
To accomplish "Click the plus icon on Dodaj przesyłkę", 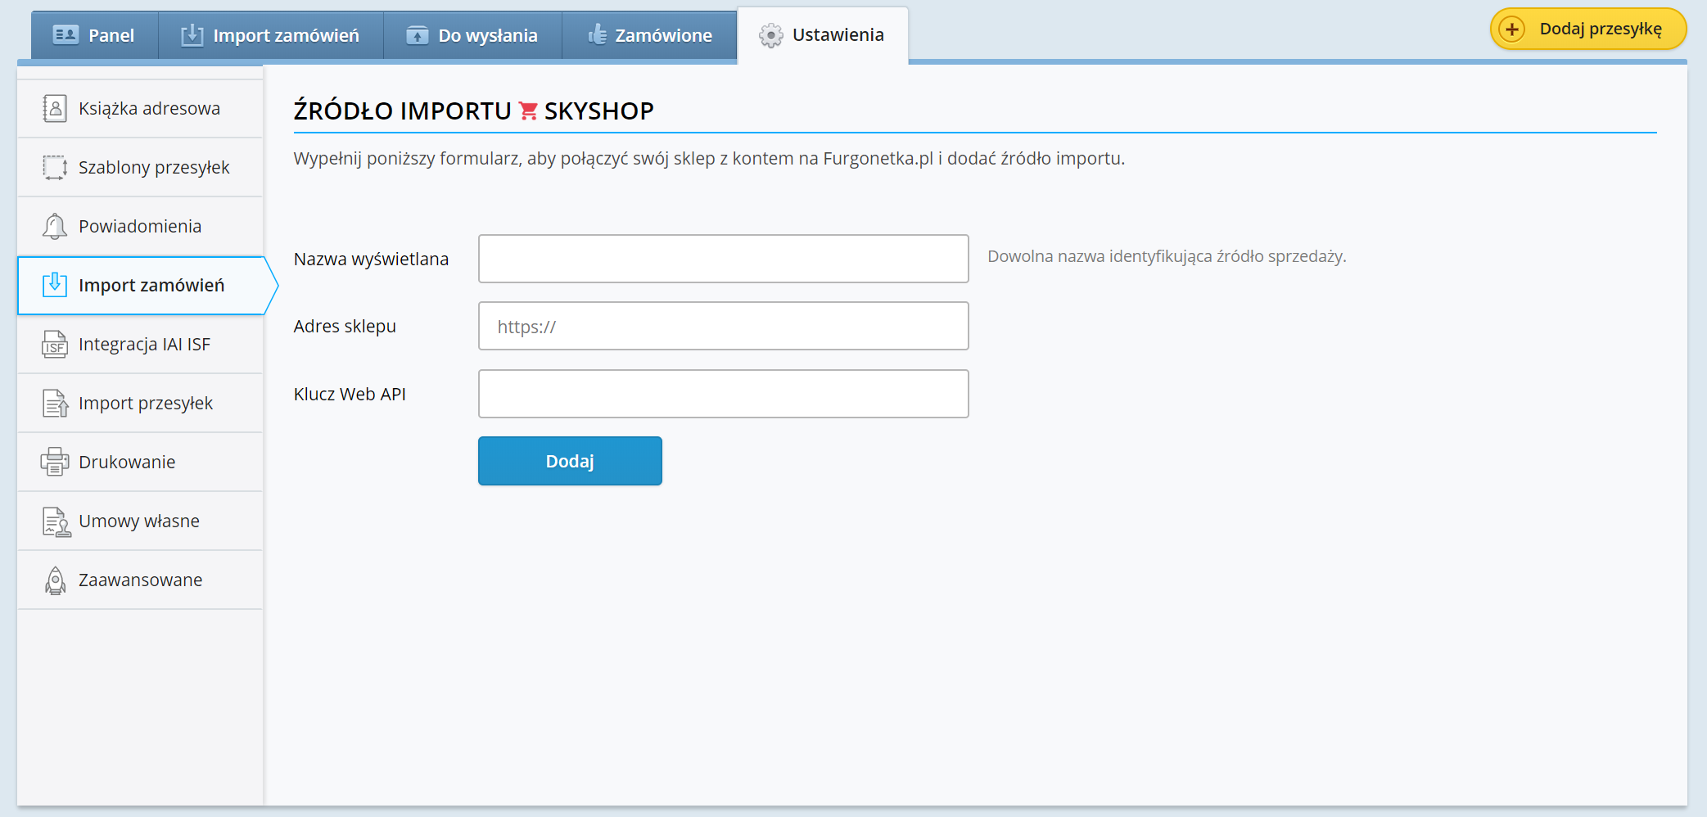I will click(x=1512, y=29).
